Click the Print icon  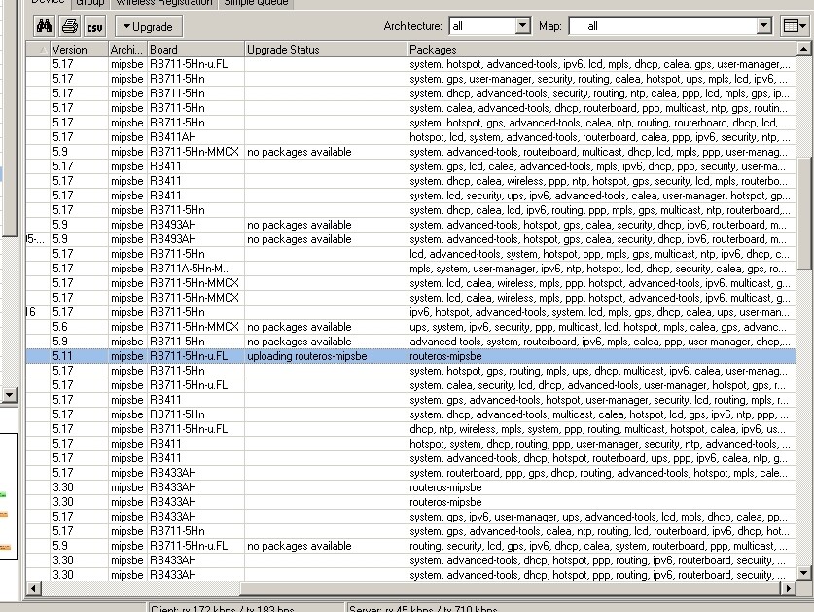pyautogui.click(x=70, y=26)
